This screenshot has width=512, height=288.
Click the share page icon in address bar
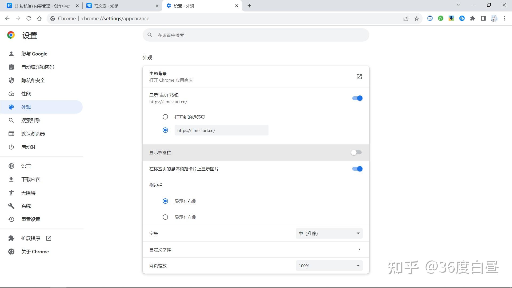coord(406,18)
